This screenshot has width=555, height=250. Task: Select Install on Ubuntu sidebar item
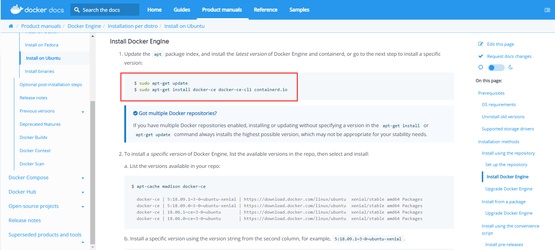tap(43, 58)
